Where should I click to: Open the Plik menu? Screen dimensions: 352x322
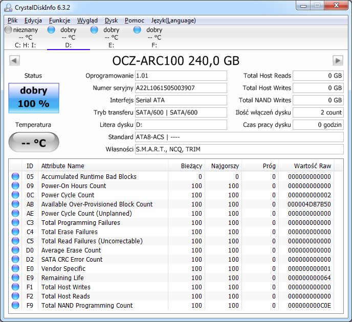tap(13, 20)
